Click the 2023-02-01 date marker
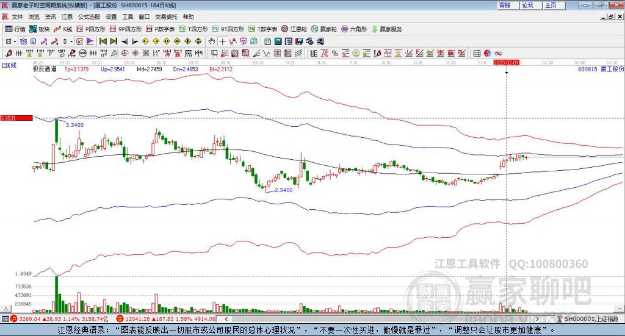The image size is (625, 336). coord(506,62)
